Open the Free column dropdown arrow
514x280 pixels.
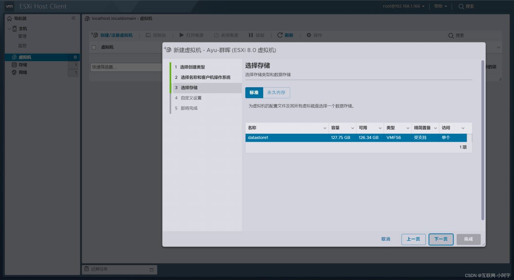380,128
